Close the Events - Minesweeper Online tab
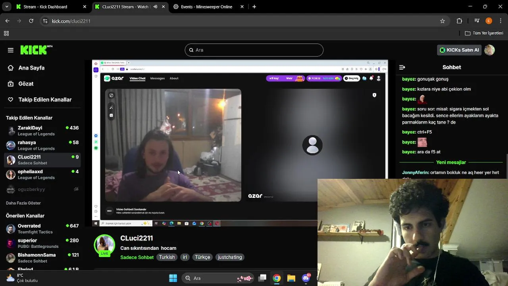 pos(242,7)
